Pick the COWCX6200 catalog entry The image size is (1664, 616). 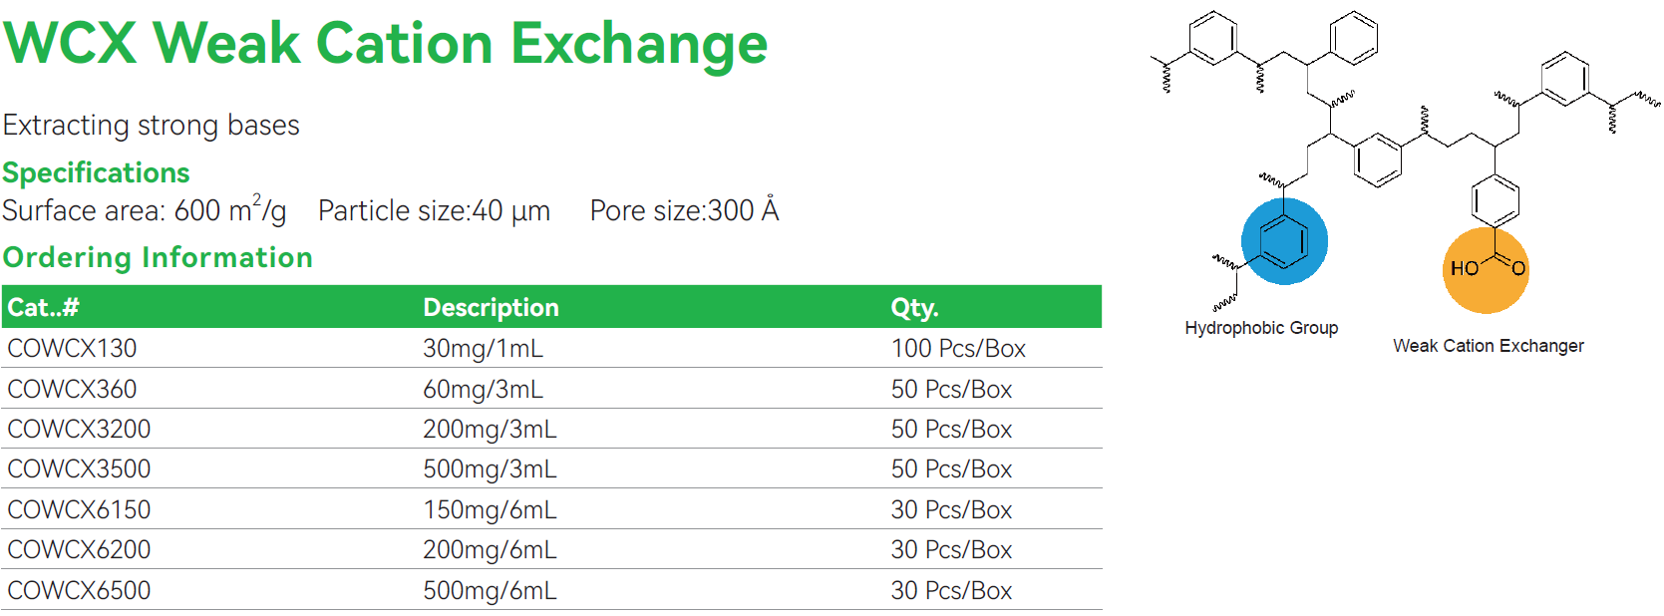(79, 549)
